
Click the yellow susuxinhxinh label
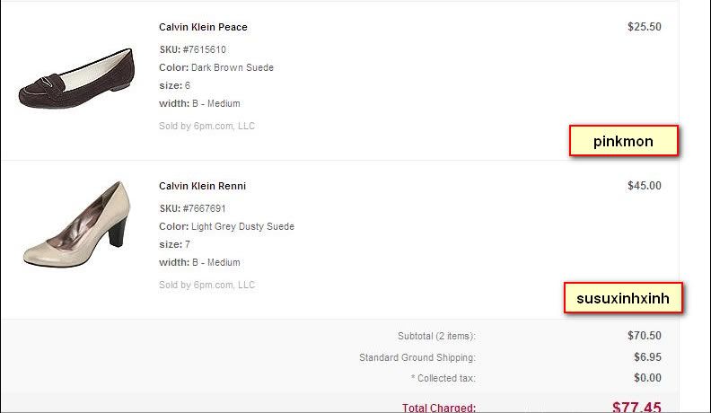point(623,298)
